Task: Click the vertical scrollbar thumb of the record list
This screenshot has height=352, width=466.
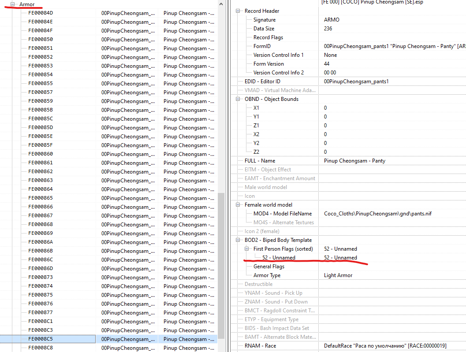Action: pos(221,266)
